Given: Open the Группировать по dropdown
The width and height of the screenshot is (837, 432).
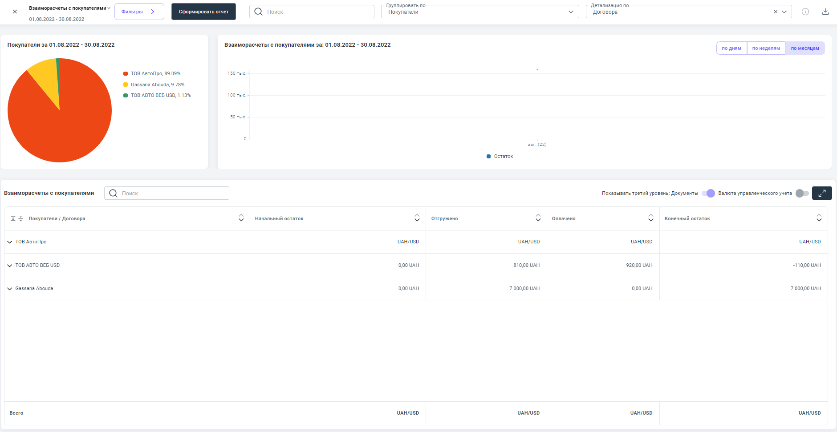Looking at the screenshot, I should tap(479, 12).
